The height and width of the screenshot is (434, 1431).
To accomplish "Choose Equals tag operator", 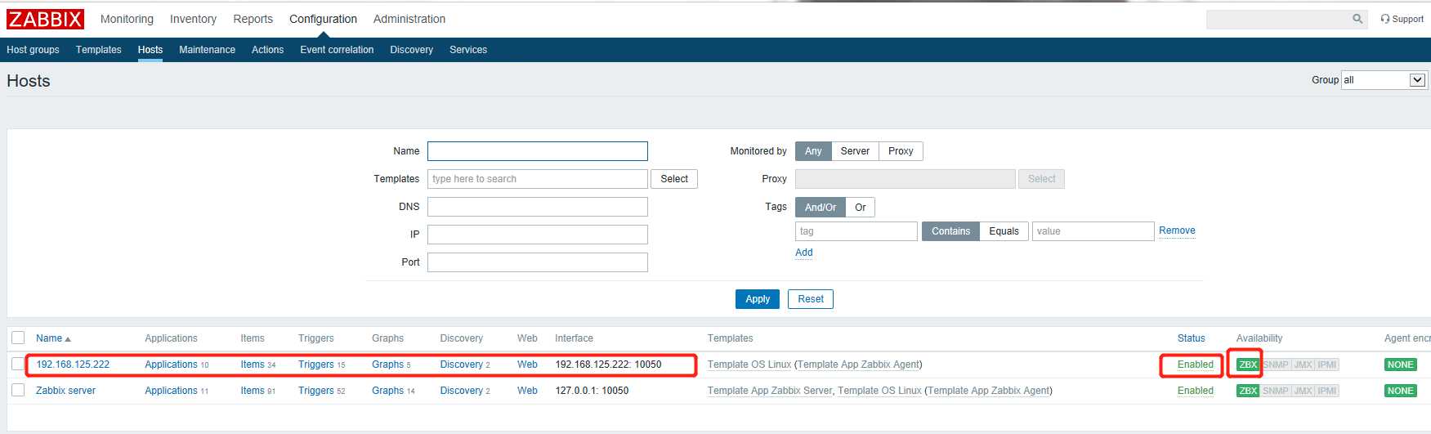I will (1004, 231).
